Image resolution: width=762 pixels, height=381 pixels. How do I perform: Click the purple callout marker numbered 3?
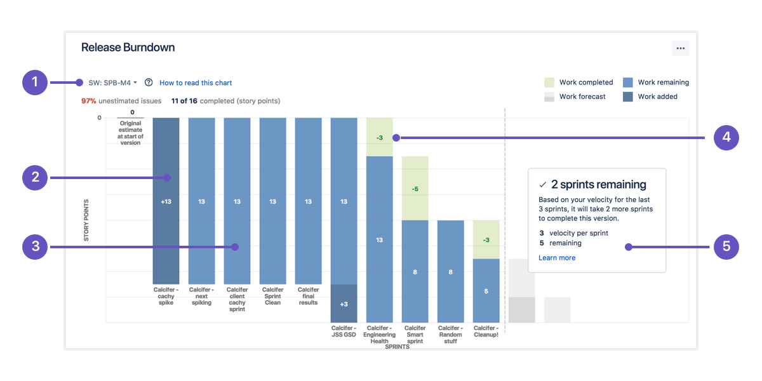34,246
